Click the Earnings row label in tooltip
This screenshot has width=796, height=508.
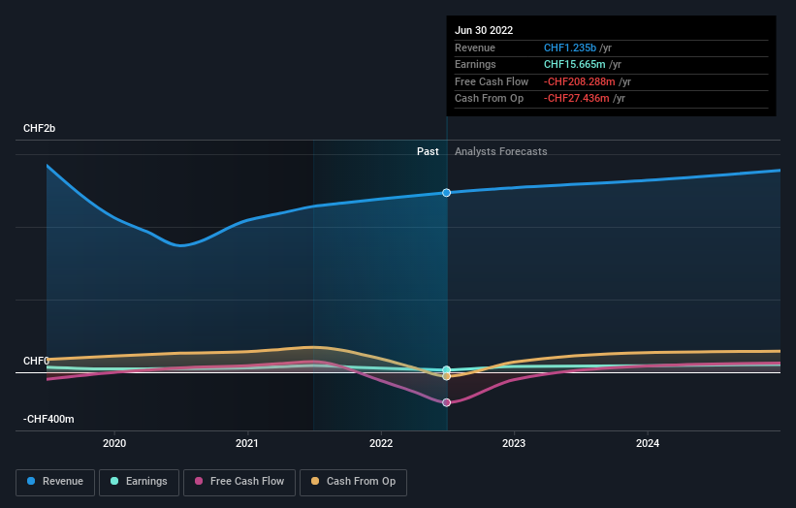475,64
